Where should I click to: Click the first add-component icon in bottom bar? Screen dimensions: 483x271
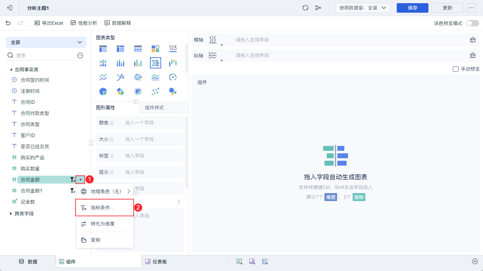click(x=239, y=262)
